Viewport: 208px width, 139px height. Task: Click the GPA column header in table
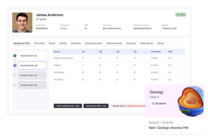pyautogui.click(x=170, y=52)
